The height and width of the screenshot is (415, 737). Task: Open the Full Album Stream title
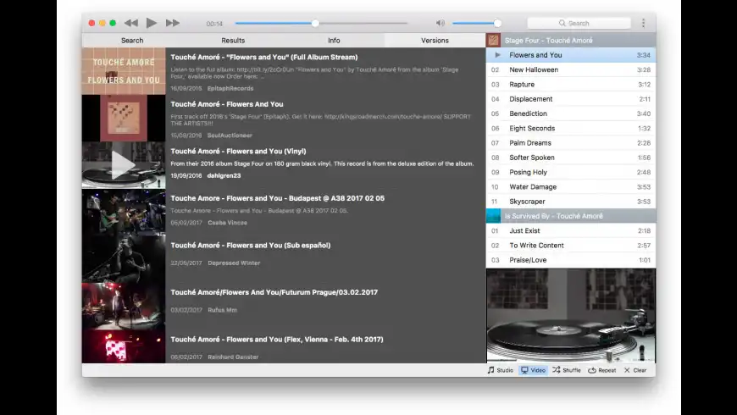264,58
